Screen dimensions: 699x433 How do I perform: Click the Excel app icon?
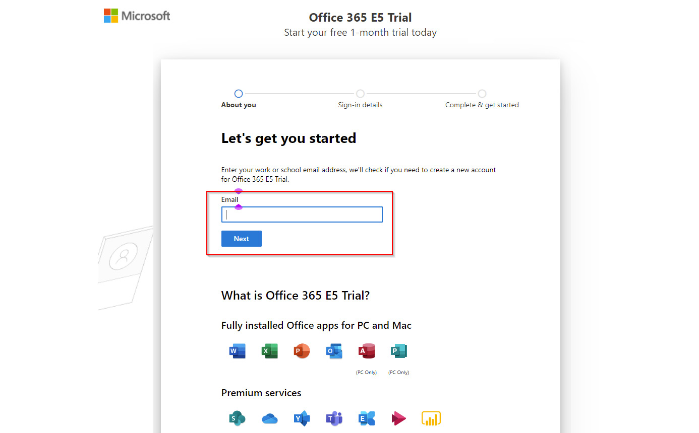270,351
